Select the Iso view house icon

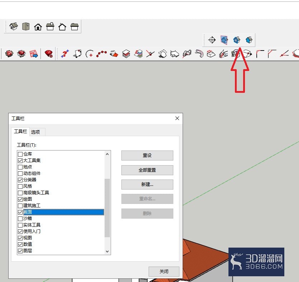click(x=14, y=26)
